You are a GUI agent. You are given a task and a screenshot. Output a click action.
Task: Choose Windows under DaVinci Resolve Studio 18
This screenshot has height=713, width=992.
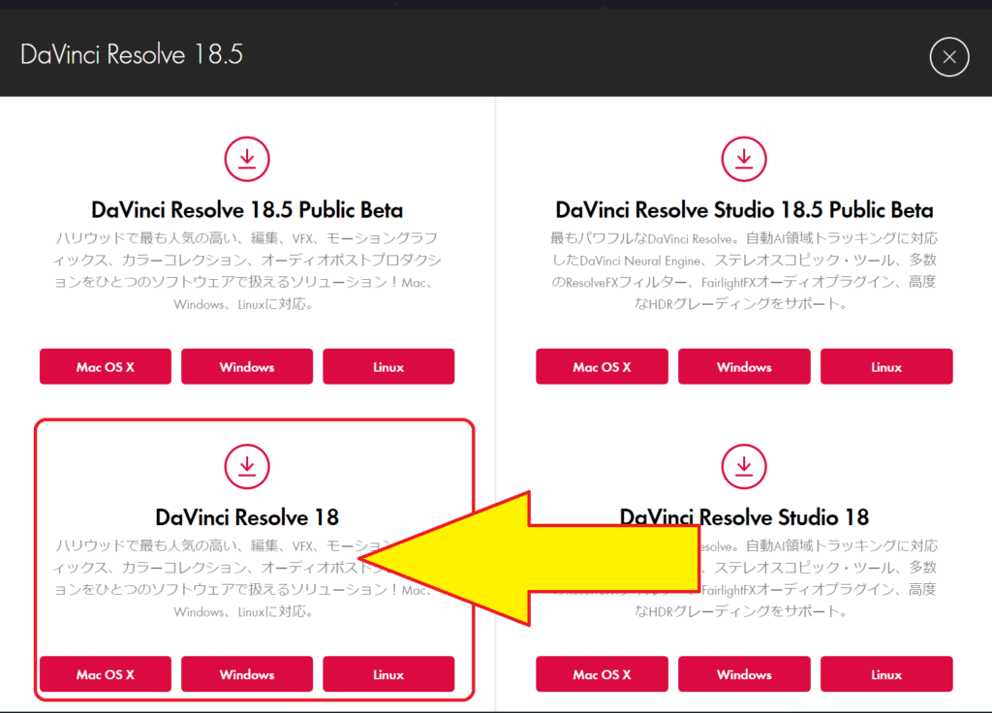point(744,674)
